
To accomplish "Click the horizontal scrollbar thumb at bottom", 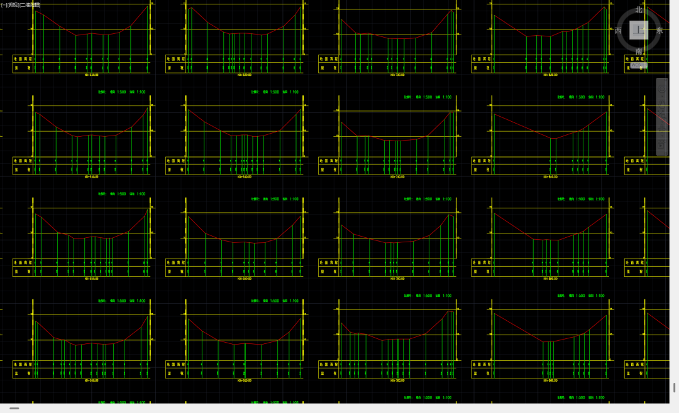I will (x=14, y=408).
